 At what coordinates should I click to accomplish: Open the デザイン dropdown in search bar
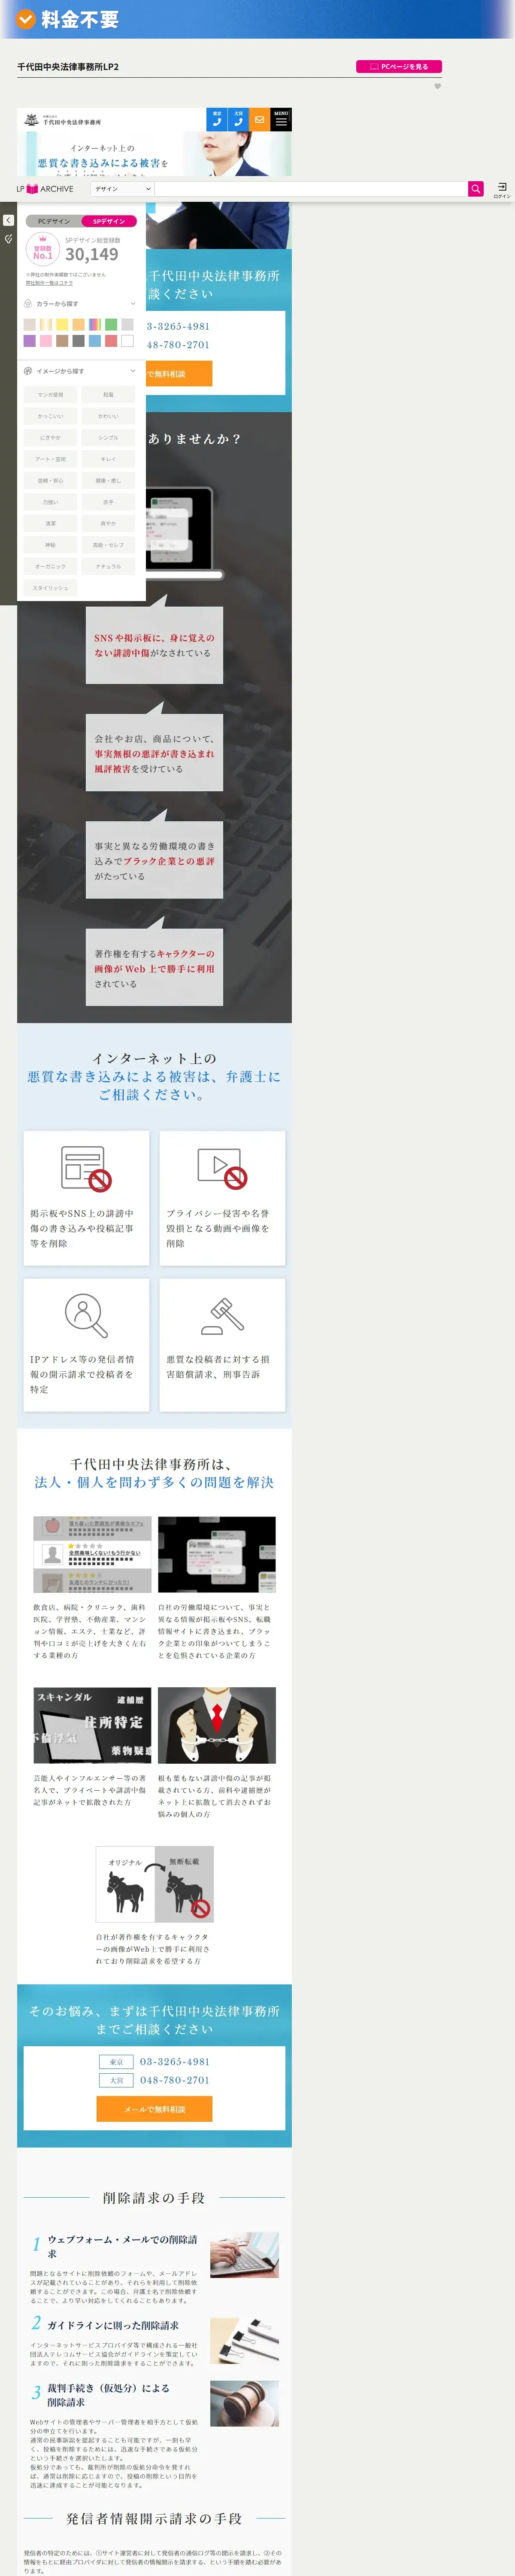coord(122,189)
